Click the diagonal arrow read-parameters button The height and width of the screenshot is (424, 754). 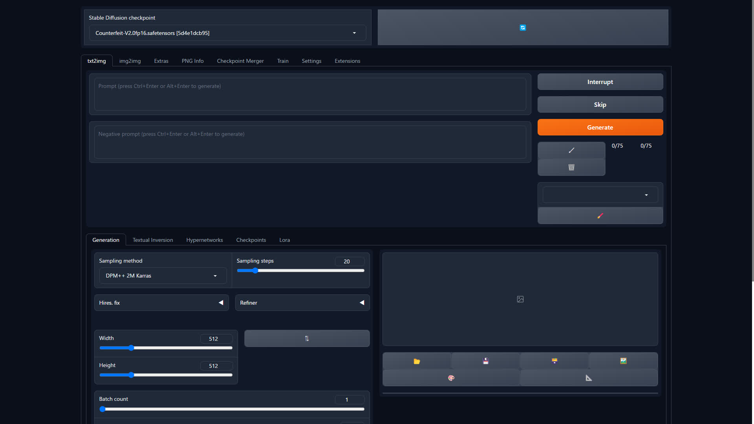571,150
